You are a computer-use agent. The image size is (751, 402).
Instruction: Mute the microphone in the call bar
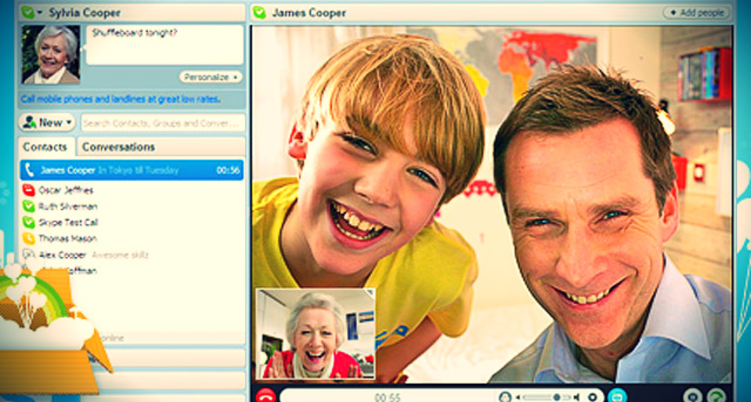(505, 396)
